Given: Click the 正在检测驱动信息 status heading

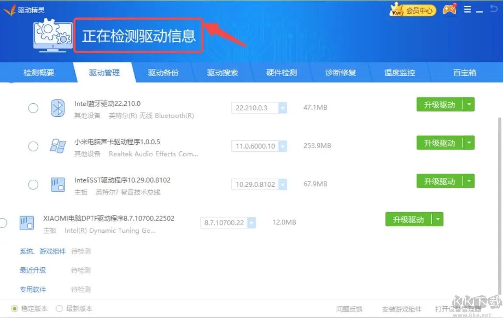Looking at the screenshot, I should pos(139,35).
